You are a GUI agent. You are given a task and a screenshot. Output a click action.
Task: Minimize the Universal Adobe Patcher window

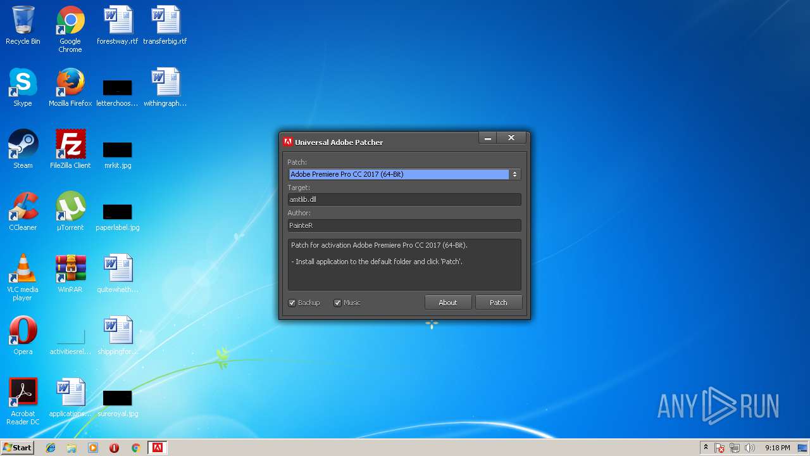click(487, 138)
